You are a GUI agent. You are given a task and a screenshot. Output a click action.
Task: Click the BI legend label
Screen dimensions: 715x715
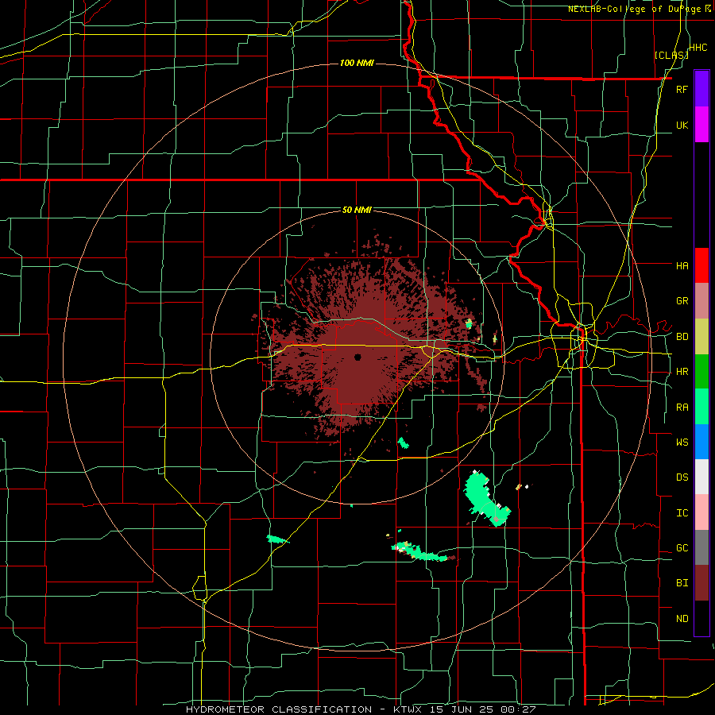(682, 583)
